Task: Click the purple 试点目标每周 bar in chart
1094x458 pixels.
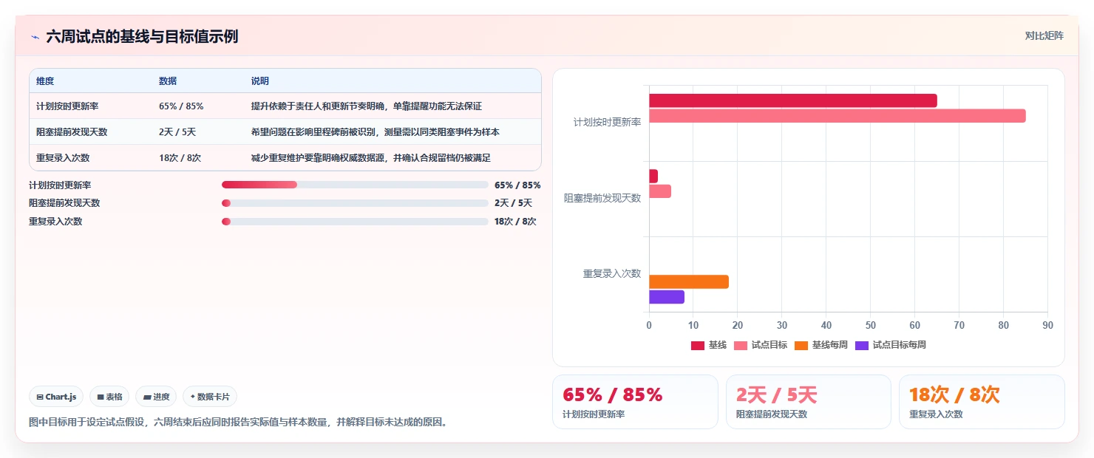Action: point(667,297)
